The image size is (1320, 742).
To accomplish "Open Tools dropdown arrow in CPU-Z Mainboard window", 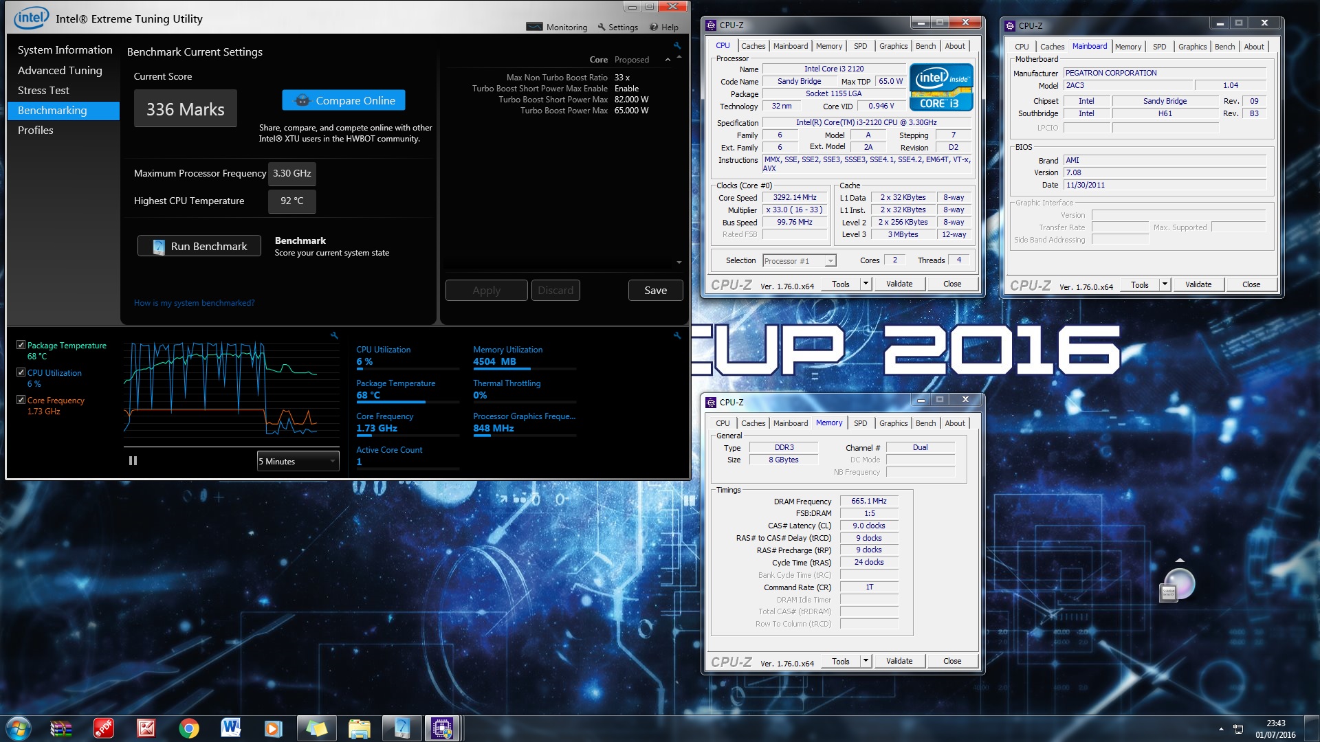I will 1165,284.
